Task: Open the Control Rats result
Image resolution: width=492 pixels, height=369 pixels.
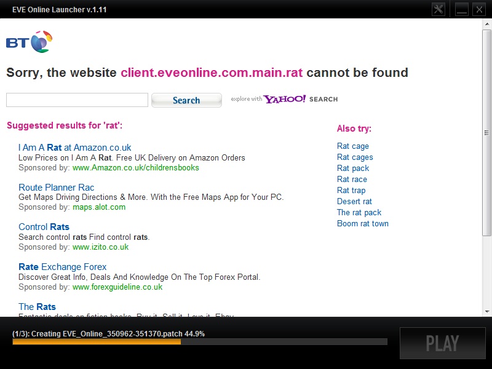Action: coord(44,227)
